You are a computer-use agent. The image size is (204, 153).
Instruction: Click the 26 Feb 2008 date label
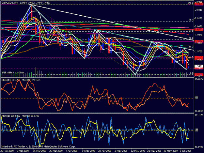pos(7,151)
